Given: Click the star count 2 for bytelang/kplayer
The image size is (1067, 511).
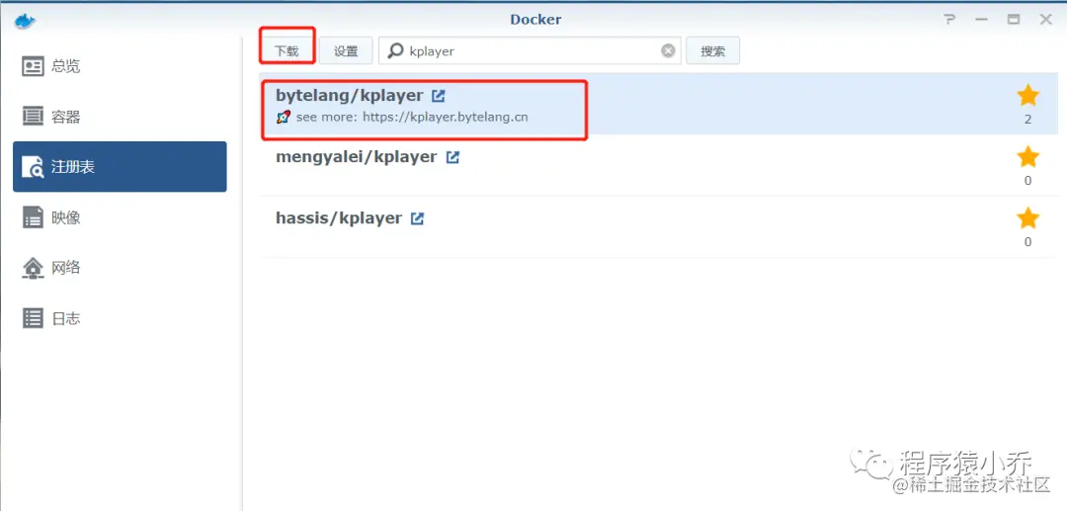Looking at the screenshot, I should point(1027,120).
